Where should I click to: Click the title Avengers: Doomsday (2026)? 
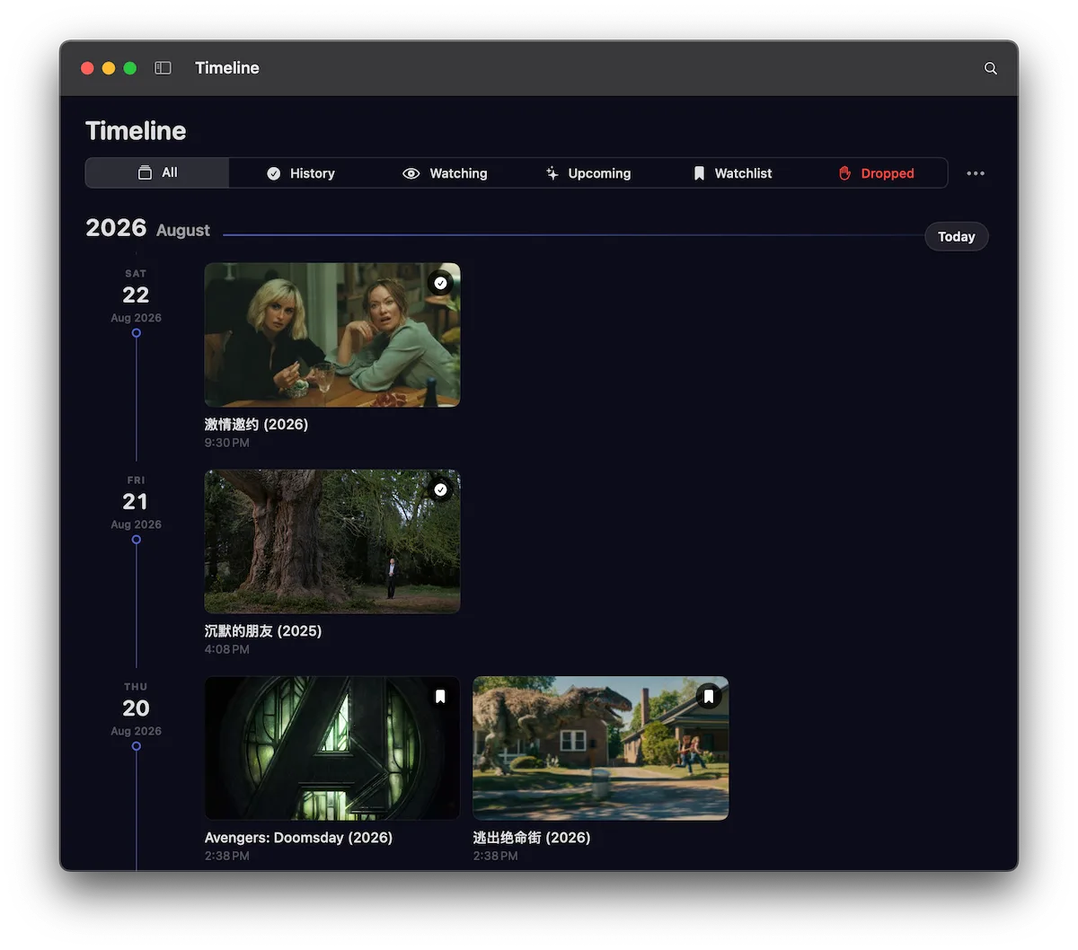click(298, 838)
